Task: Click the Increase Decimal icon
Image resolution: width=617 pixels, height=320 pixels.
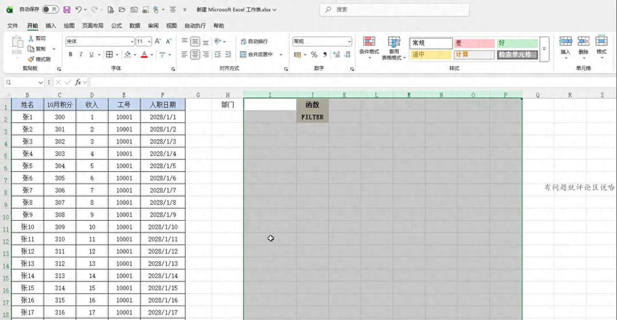Action: pos(336,54)
